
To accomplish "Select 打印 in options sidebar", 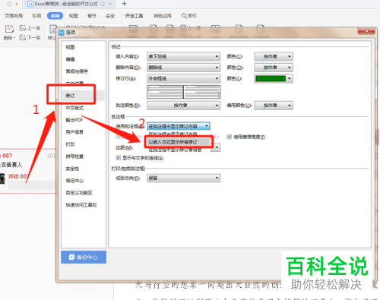I will (x=70, y=144).
